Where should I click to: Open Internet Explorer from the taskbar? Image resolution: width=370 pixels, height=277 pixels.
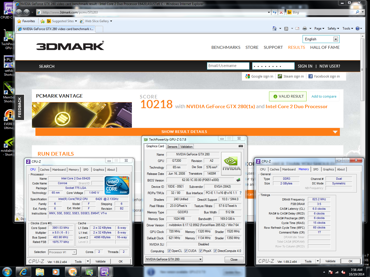pos(23,272)
